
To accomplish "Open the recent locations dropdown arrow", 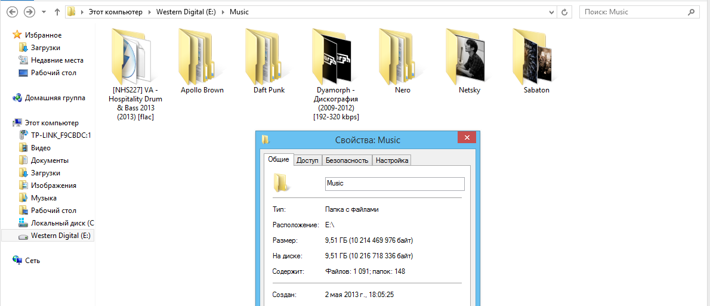I will pos(44,12).
